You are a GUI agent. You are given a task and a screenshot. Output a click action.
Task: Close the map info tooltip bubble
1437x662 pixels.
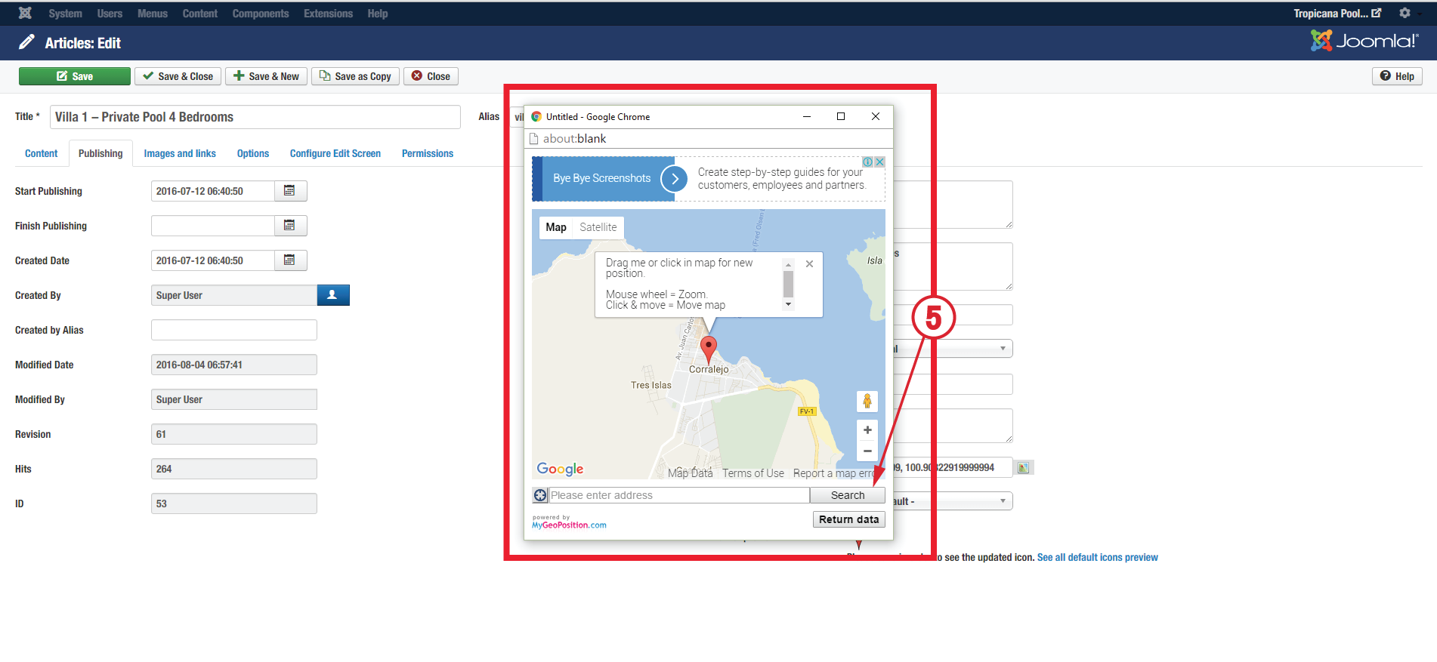[x=809, y=264]
